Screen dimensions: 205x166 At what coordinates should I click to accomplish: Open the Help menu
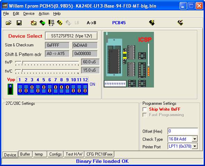pyautogui.click(x=57, y=13)
